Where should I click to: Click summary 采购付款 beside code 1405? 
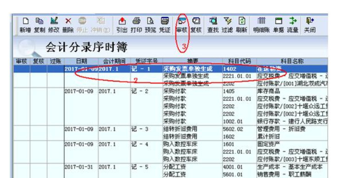174,91
